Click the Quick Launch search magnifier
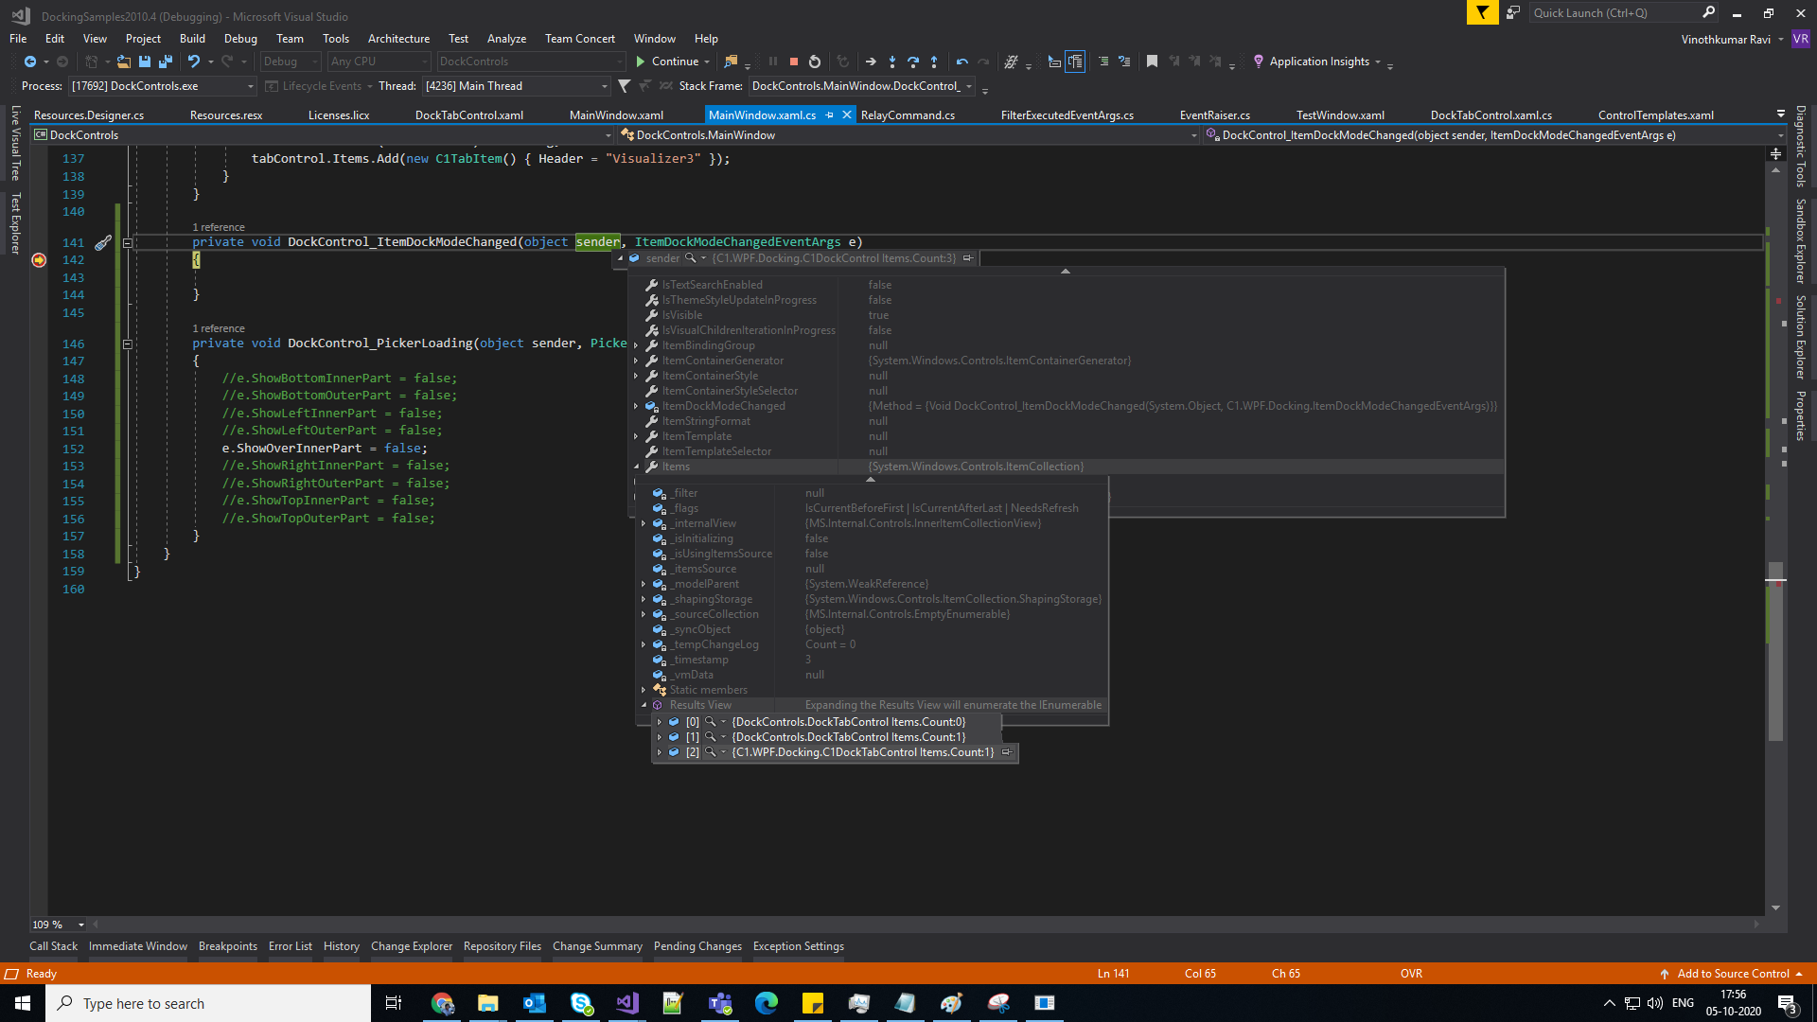 click(x=1708, y=12)
